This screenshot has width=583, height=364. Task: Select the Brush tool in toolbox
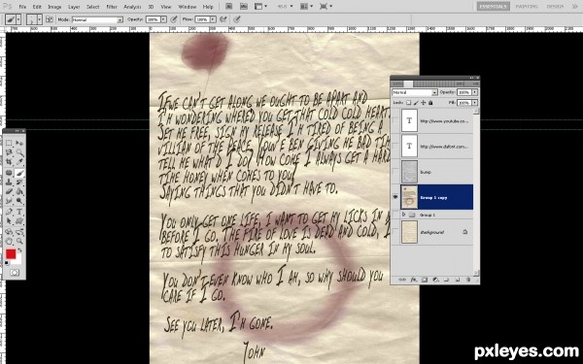(19, 173)
